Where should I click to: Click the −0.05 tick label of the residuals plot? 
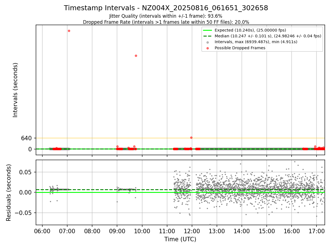point(24,213)
